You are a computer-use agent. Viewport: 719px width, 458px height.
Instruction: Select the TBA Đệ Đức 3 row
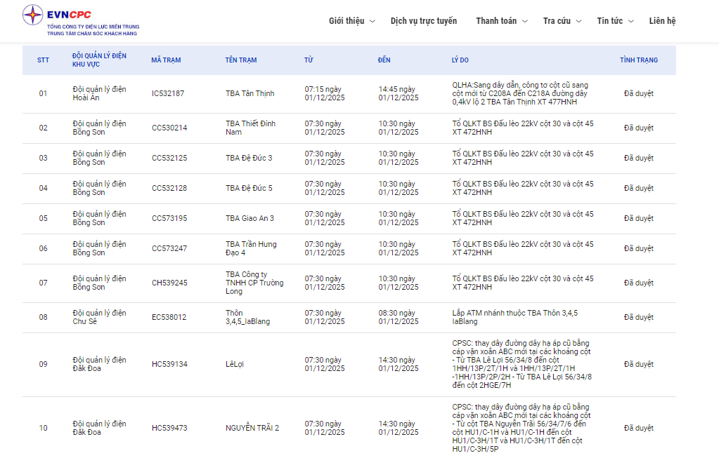[x=249, y=159]
